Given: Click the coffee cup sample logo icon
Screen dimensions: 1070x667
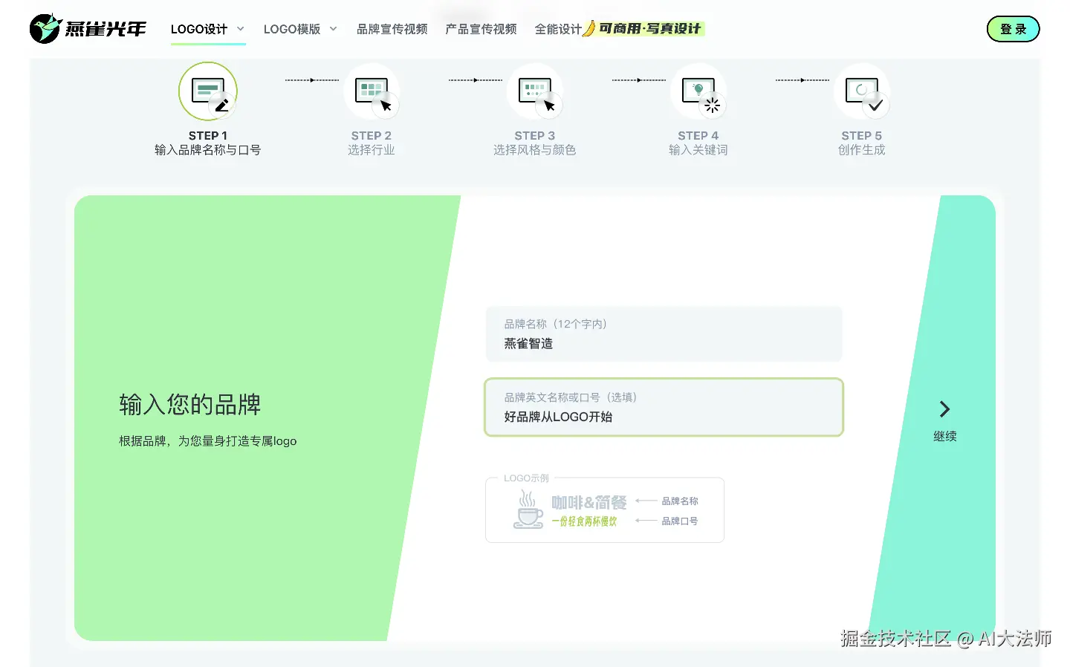Looking at the screenshot, I should (528, 510).
